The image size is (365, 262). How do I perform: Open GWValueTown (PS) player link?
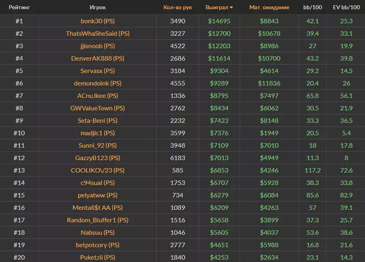tap(98, 108)
